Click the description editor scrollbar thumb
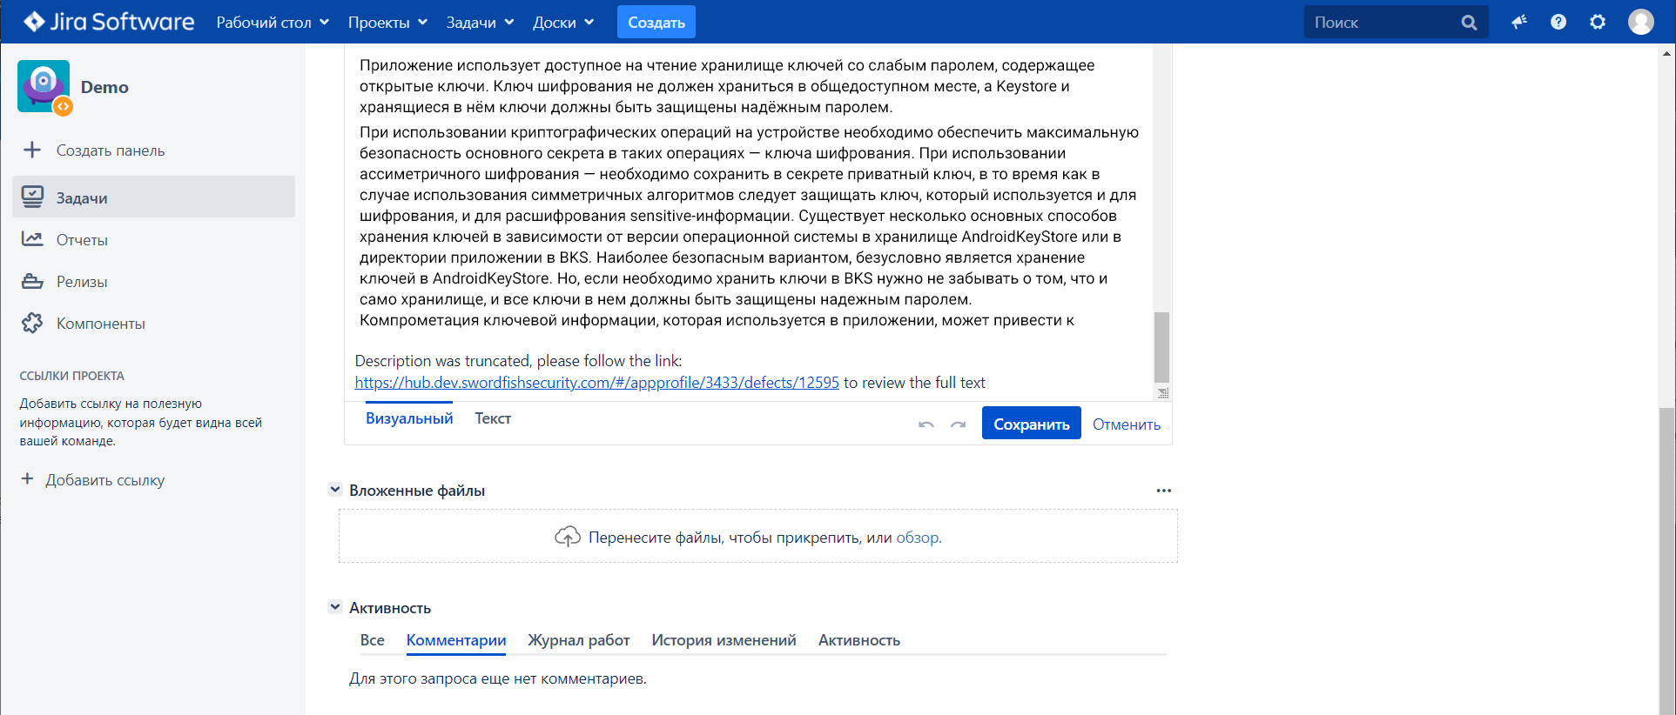Viewport: 1676px width, 715px height. tap(1161, 347)
